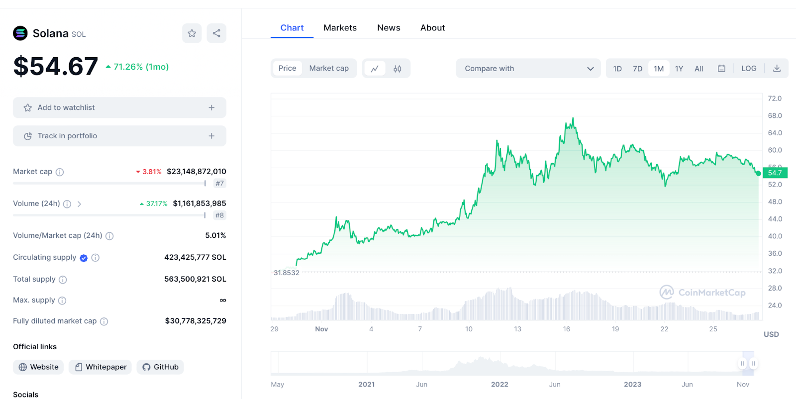Open the Whitepaper link
The height and width of the screenshot is (399, 796).
[100, 367]
